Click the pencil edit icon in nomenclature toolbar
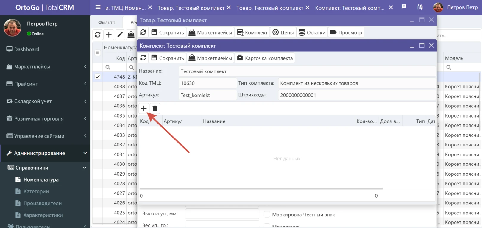482x228 pixels. pyautogui.click(x=120, y=35)
